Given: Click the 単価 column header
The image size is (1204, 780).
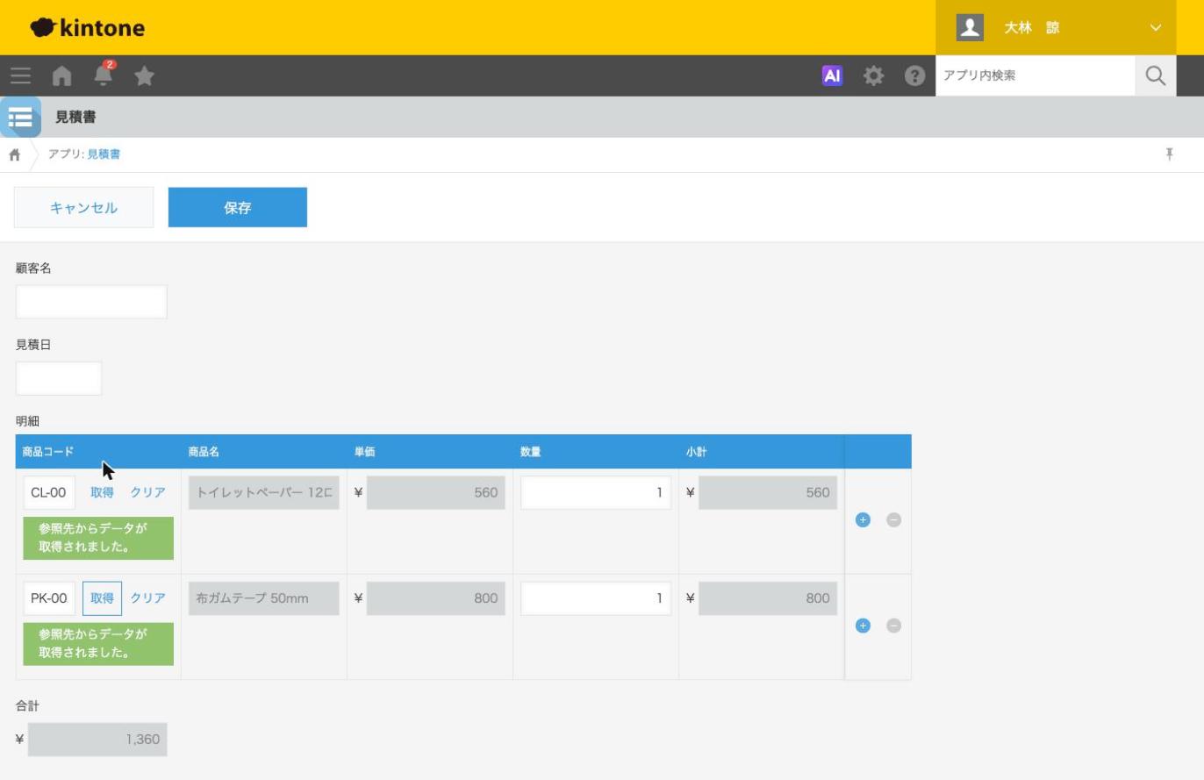Looking at the screenshot, I should click(x=430, y=452).
